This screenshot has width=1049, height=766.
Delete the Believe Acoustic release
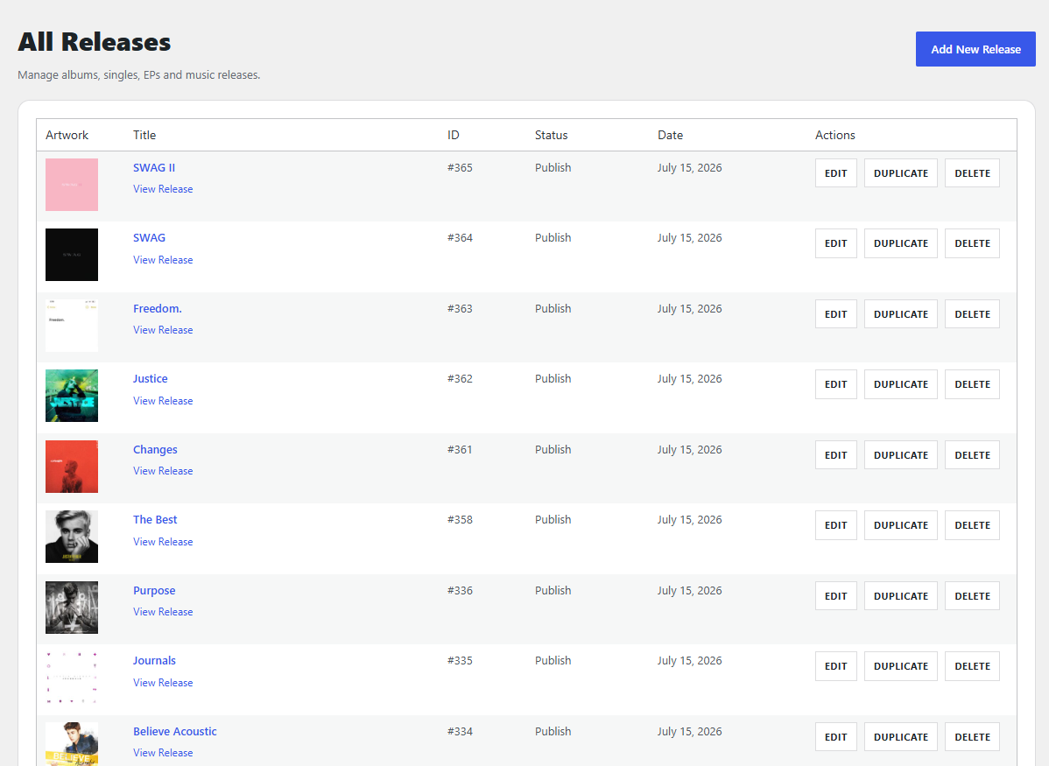click(972, 737)
